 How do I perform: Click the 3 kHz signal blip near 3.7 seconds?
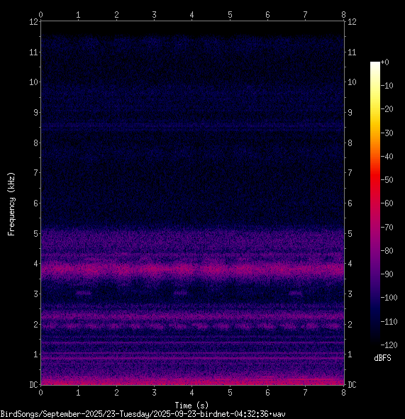tap(181, 293)
